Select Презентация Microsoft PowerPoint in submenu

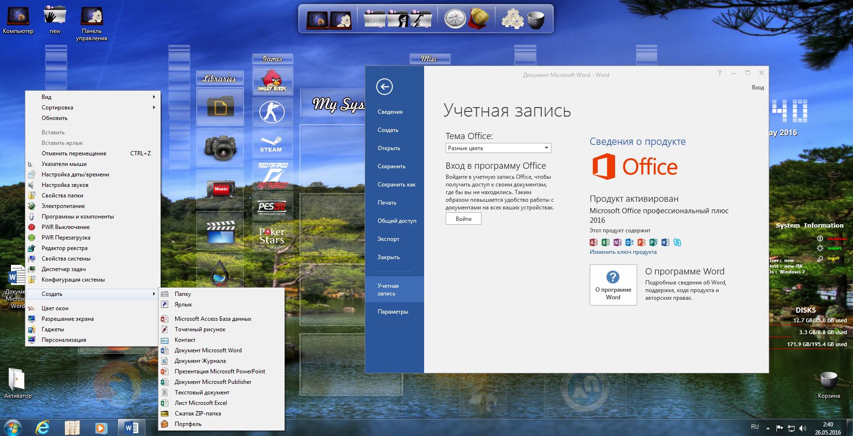(x=222, y=371)
